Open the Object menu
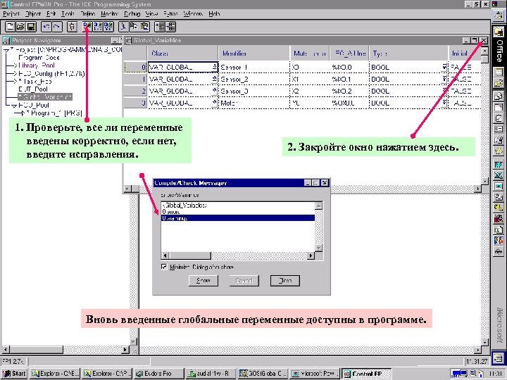This screenshot has height=380, width=507. [x=33, y=14]
